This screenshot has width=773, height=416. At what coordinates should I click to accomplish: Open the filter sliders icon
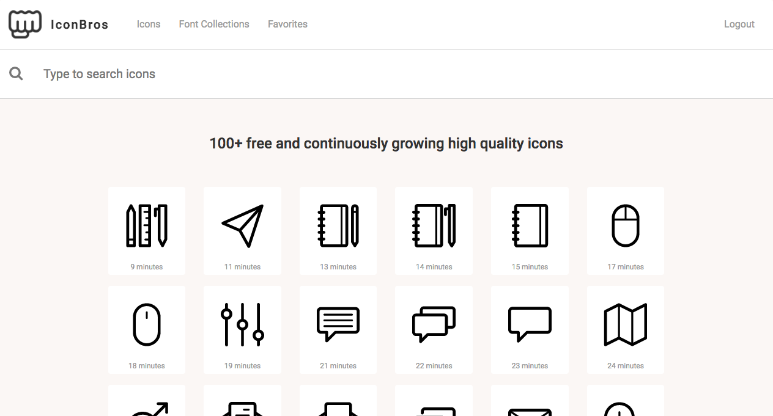pos(242,324)
